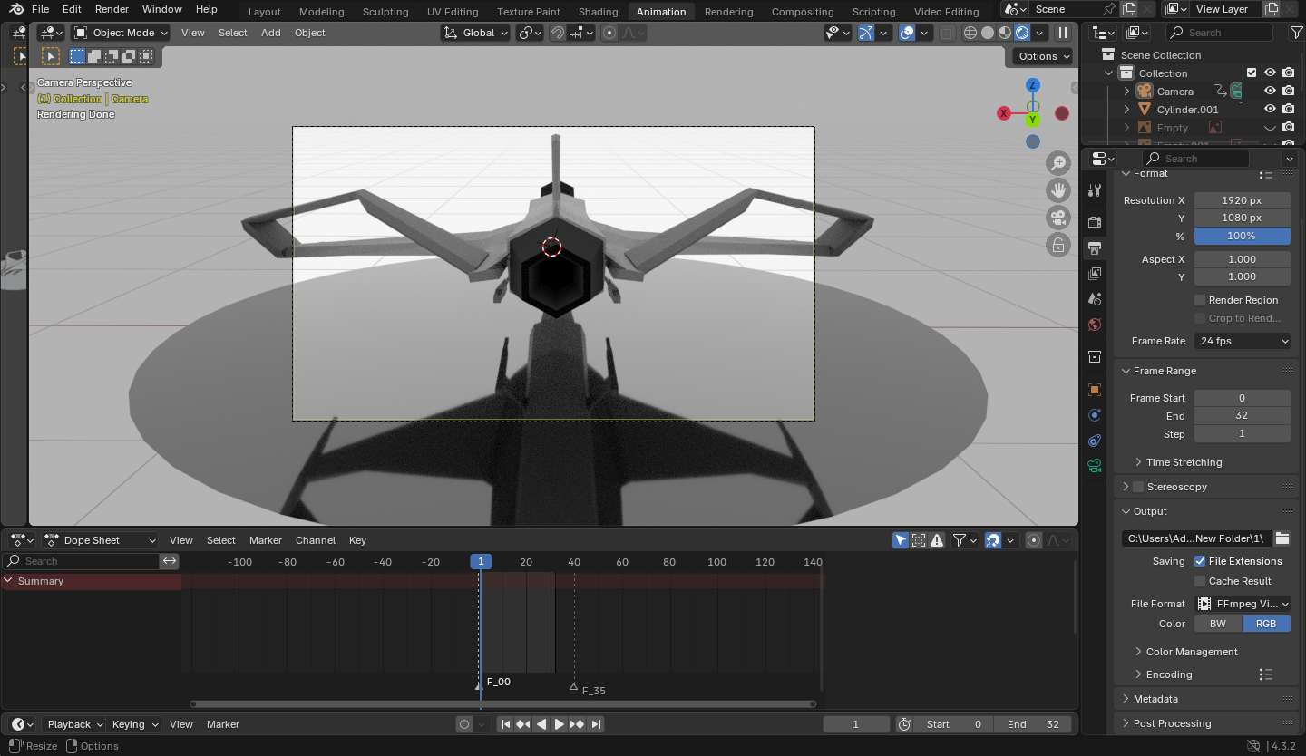
Task: Open the Physics properties tab
Action: [1095, 415]
